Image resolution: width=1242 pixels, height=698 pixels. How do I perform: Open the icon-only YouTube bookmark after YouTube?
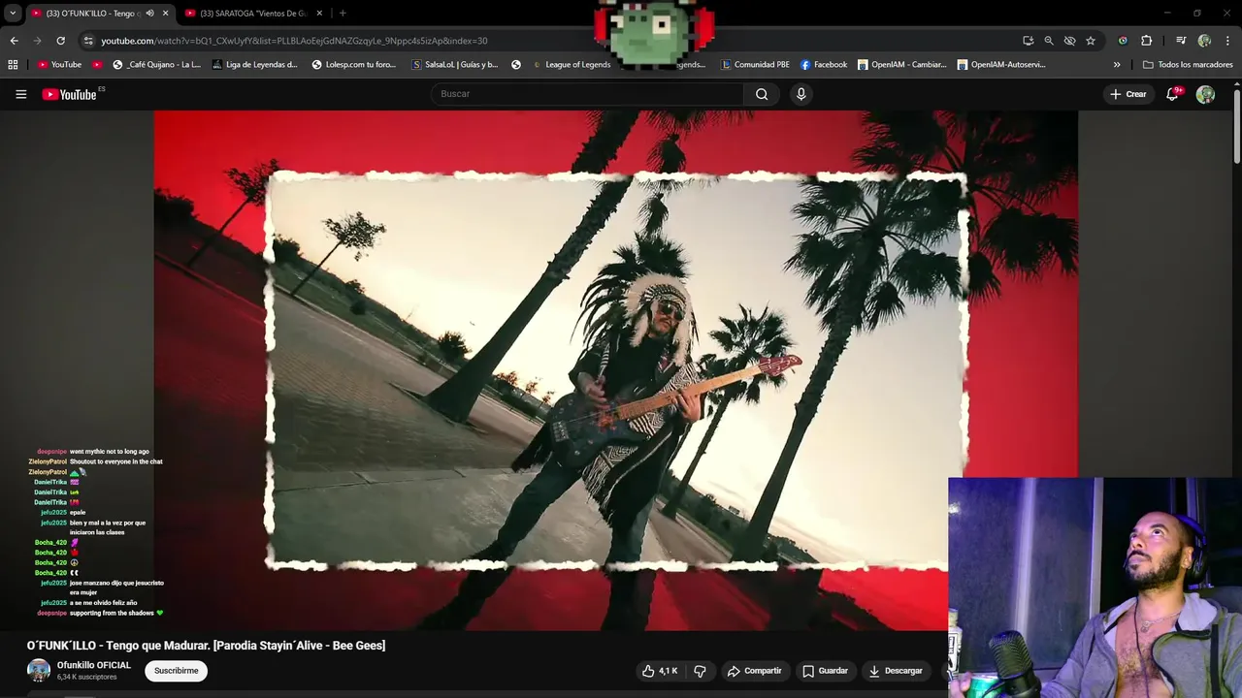click(x=97, y=65)
